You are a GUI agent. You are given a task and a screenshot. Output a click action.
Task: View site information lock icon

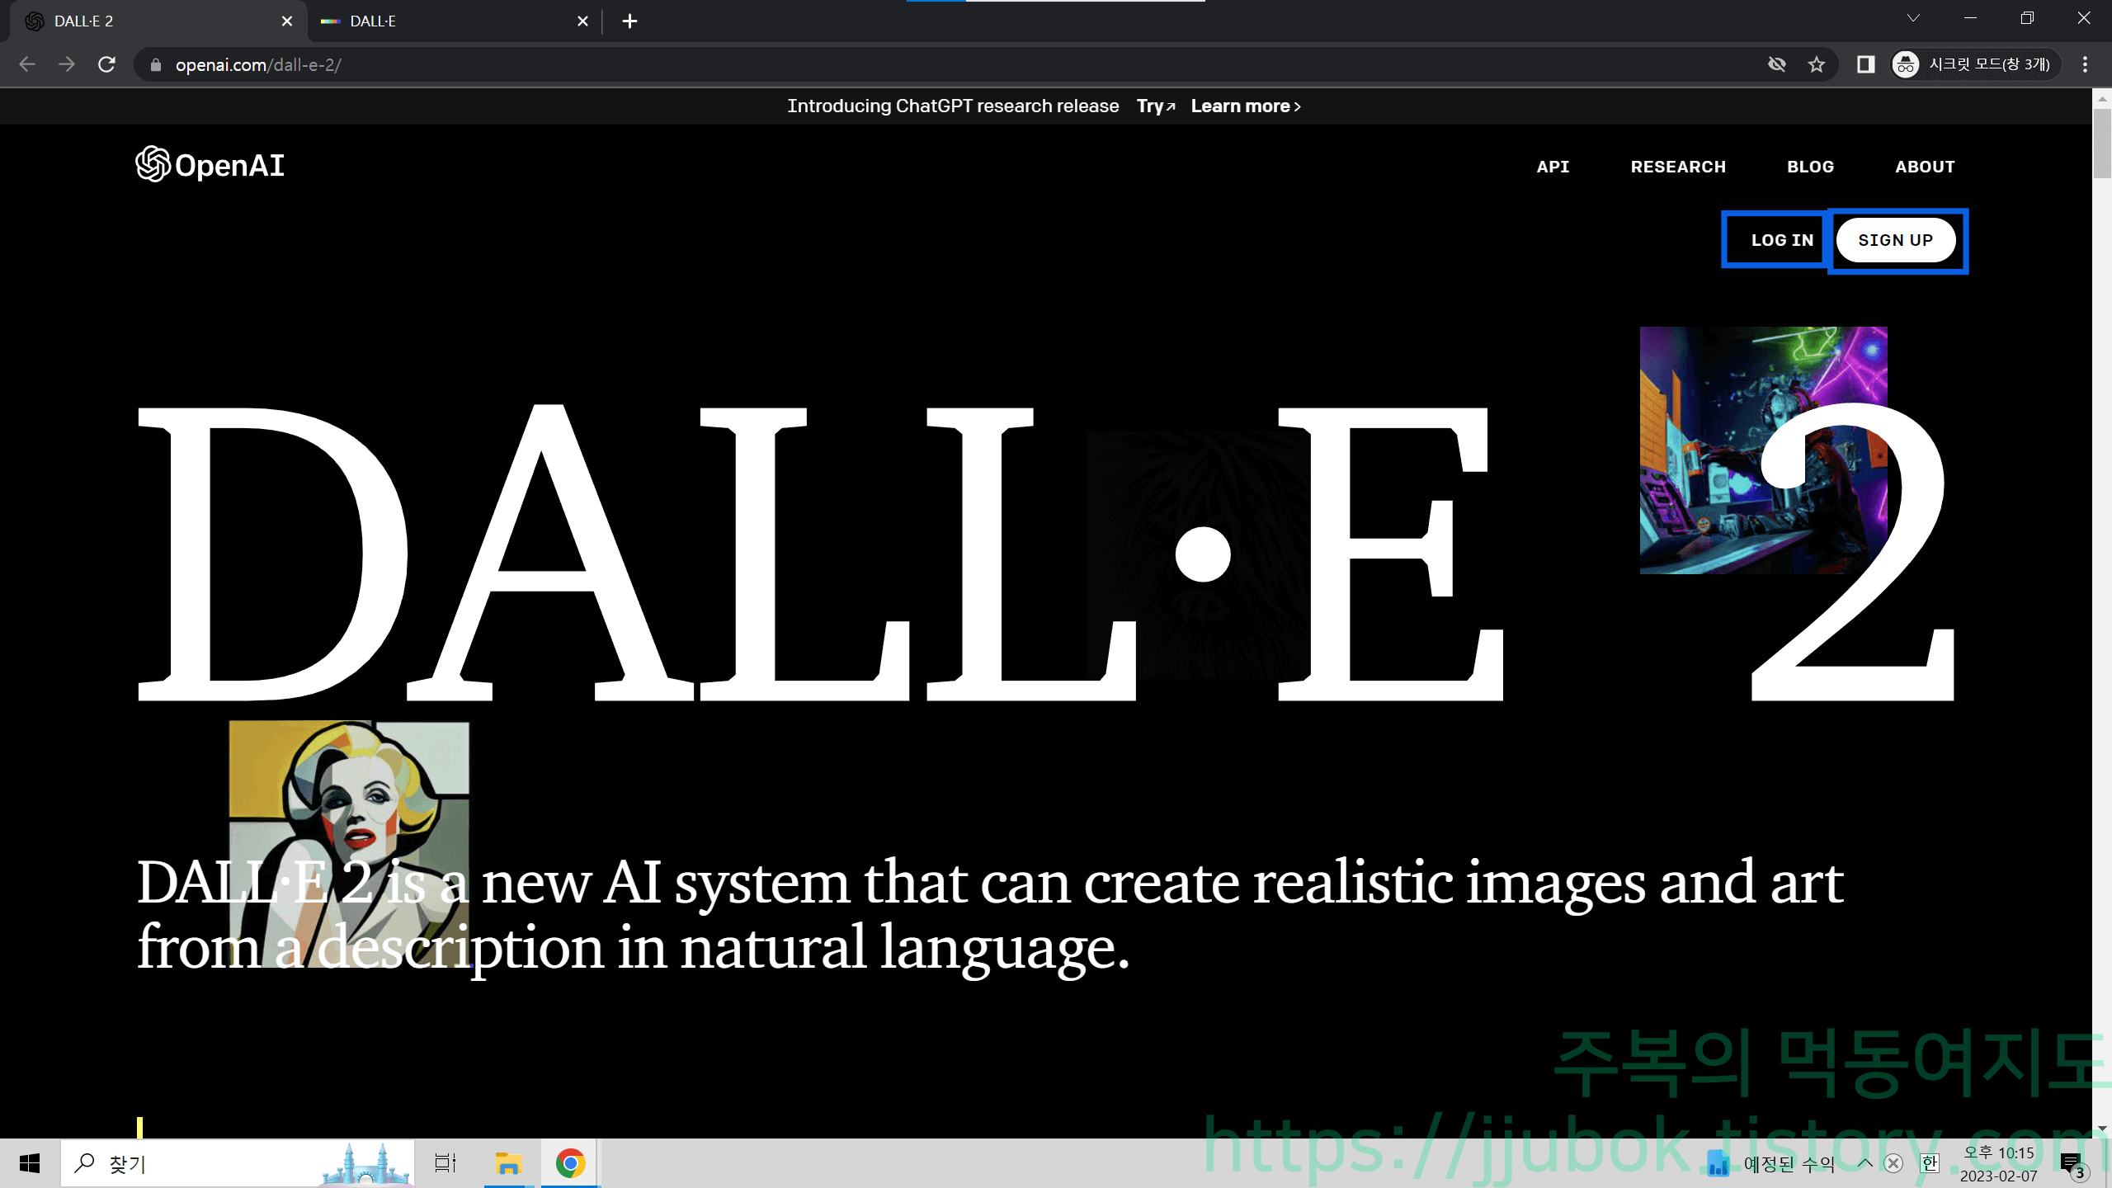click(156, 64)
